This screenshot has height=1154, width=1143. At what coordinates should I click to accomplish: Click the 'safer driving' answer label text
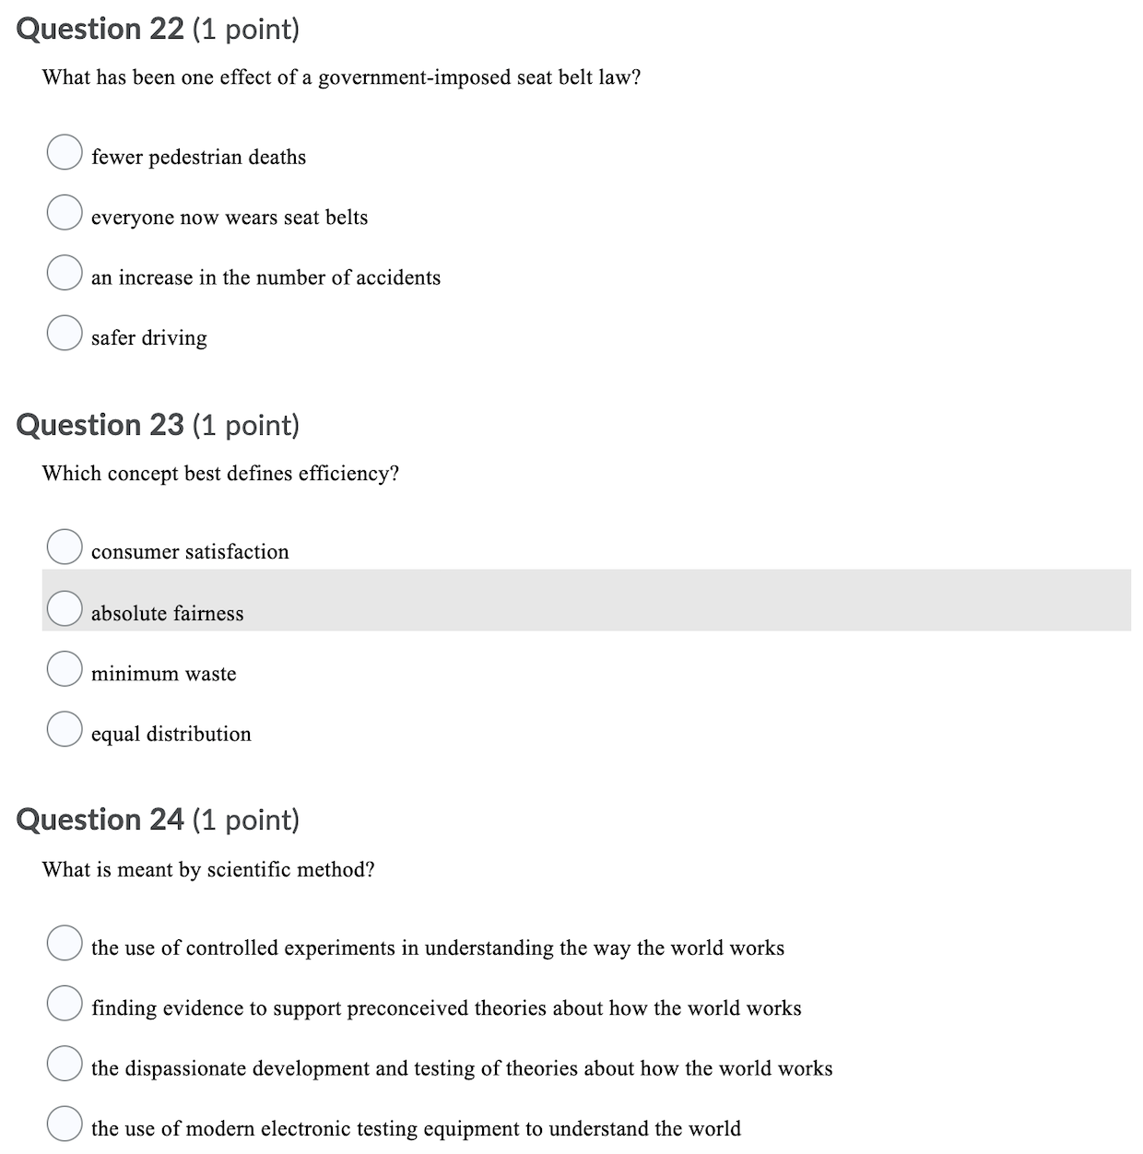tap(149, 337)
